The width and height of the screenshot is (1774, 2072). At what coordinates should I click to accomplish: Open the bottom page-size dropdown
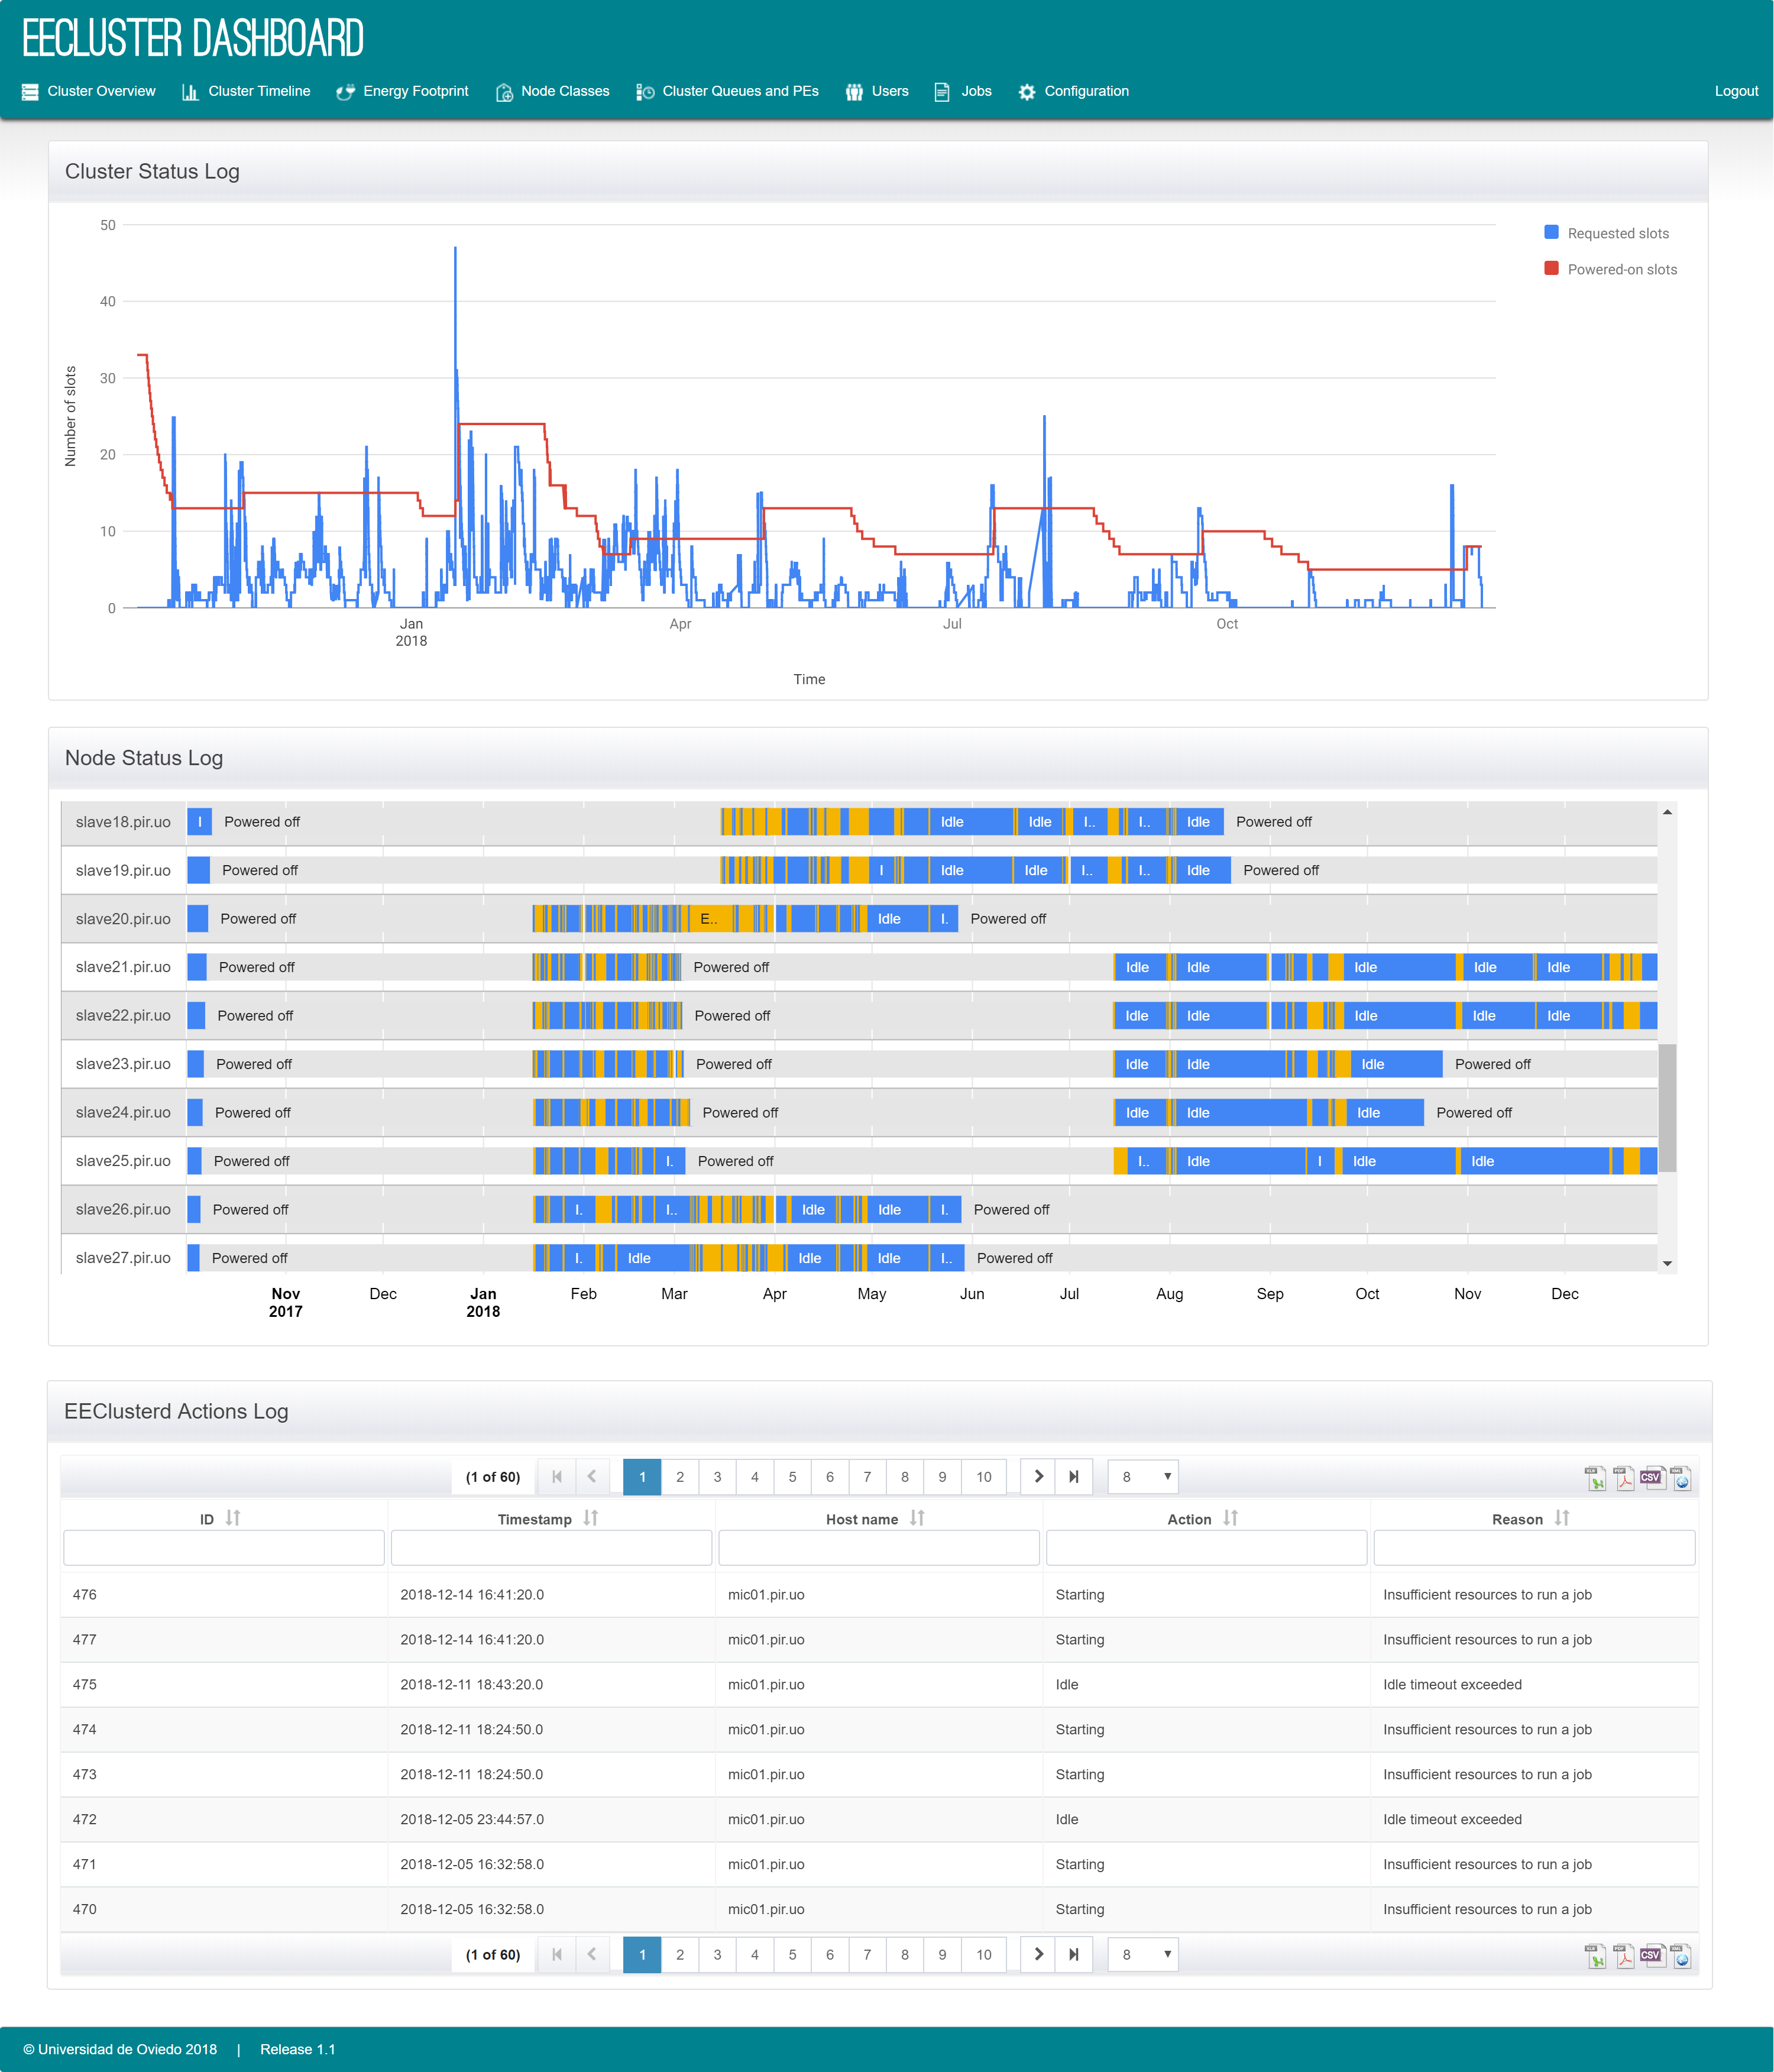pyautogui.click(x=1142, y=1954)
